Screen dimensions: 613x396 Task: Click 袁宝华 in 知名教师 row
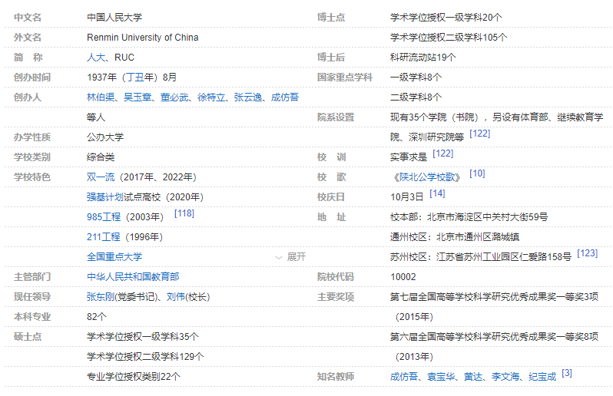coord(441,377)
